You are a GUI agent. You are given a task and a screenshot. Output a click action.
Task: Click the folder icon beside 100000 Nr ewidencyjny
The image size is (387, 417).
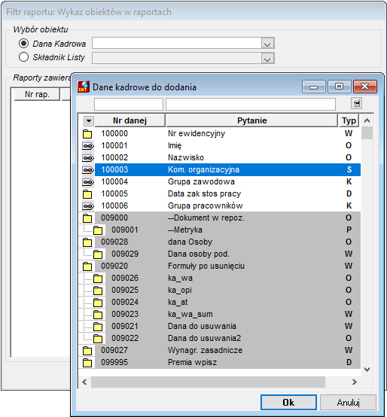pos(87,134)
